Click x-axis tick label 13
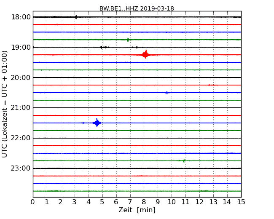This screenshot has width=274, height=219. coord(213,202)
